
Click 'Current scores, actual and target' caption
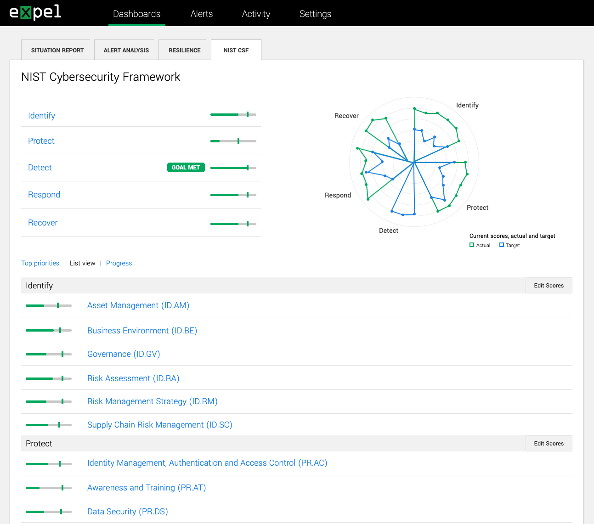(x=512, y=236)
